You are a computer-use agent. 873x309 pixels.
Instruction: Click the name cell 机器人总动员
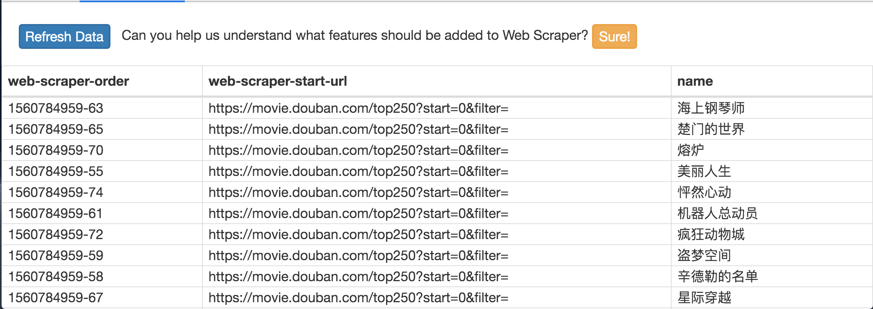point(717,214)
